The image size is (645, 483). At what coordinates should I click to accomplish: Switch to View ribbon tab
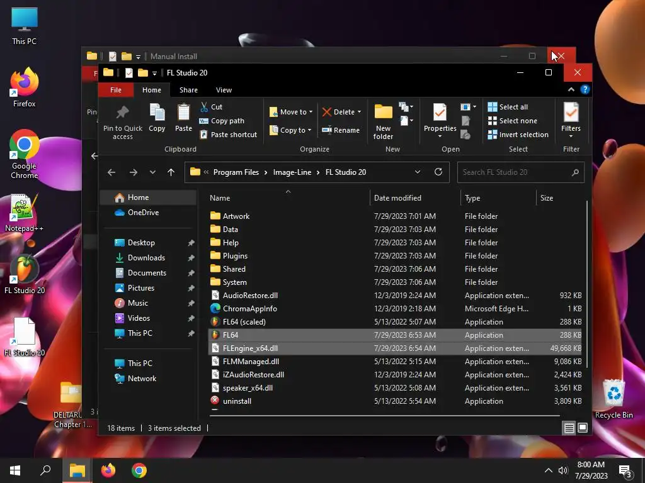224,90
